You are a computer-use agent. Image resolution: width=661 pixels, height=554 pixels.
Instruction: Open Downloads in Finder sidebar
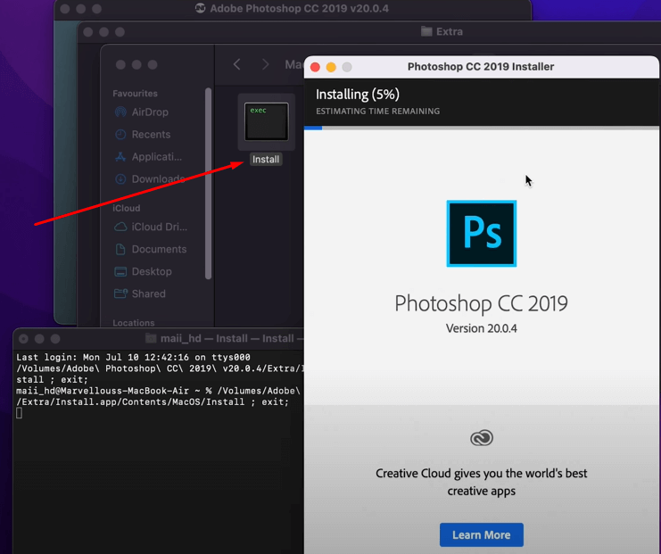click(x=150, y=179)
